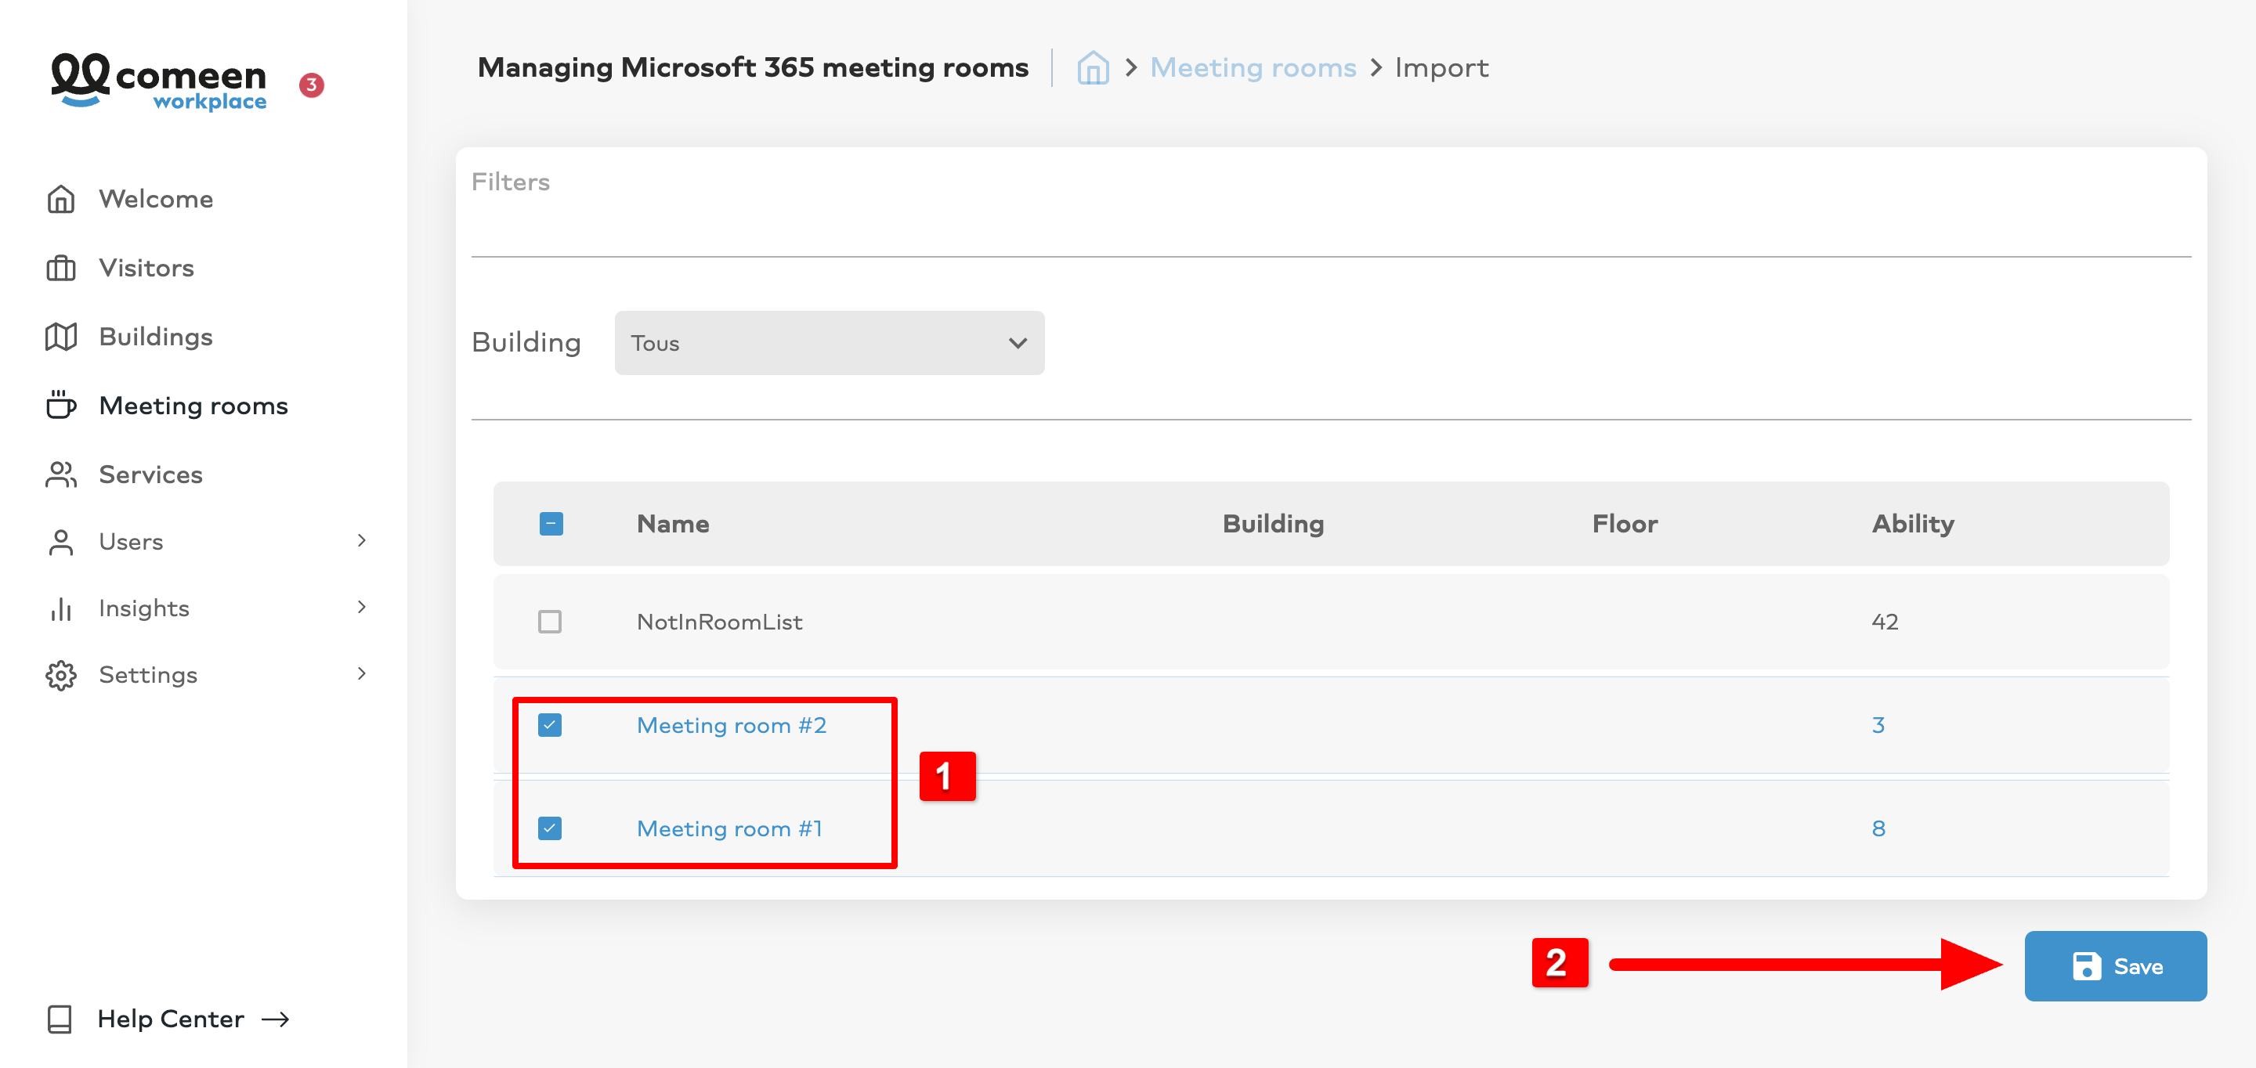The height and width of the screenshot is (1068, 2256).
Task: Click the page title Managing Microsoft 365 meeting rooms
Action: point(752,67)
